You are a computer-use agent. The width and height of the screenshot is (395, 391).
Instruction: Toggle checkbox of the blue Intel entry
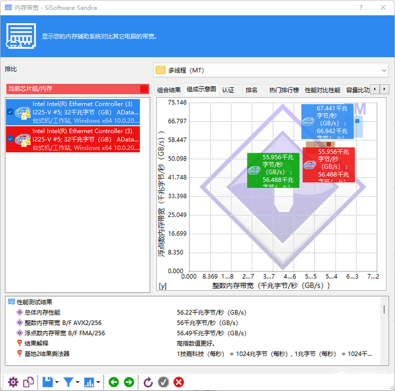click(10, 112)
